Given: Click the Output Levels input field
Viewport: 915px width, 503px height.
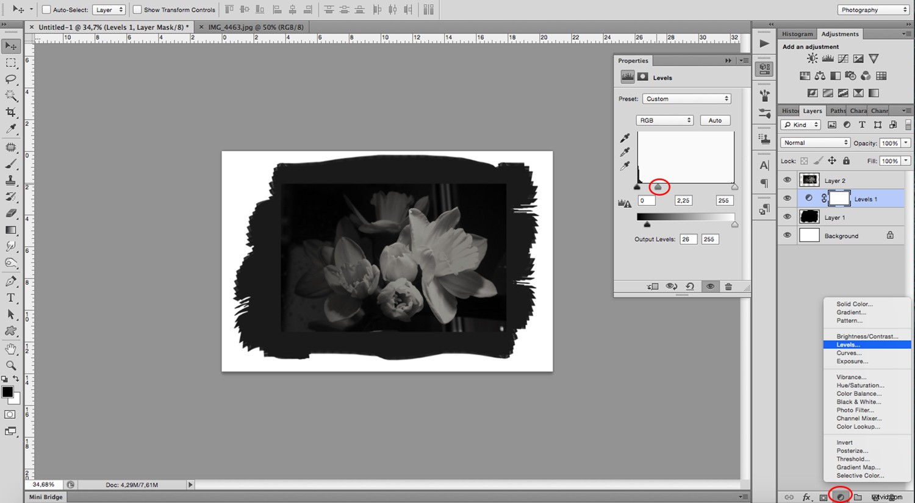Looking at the screenshot, I should point(688,238).
